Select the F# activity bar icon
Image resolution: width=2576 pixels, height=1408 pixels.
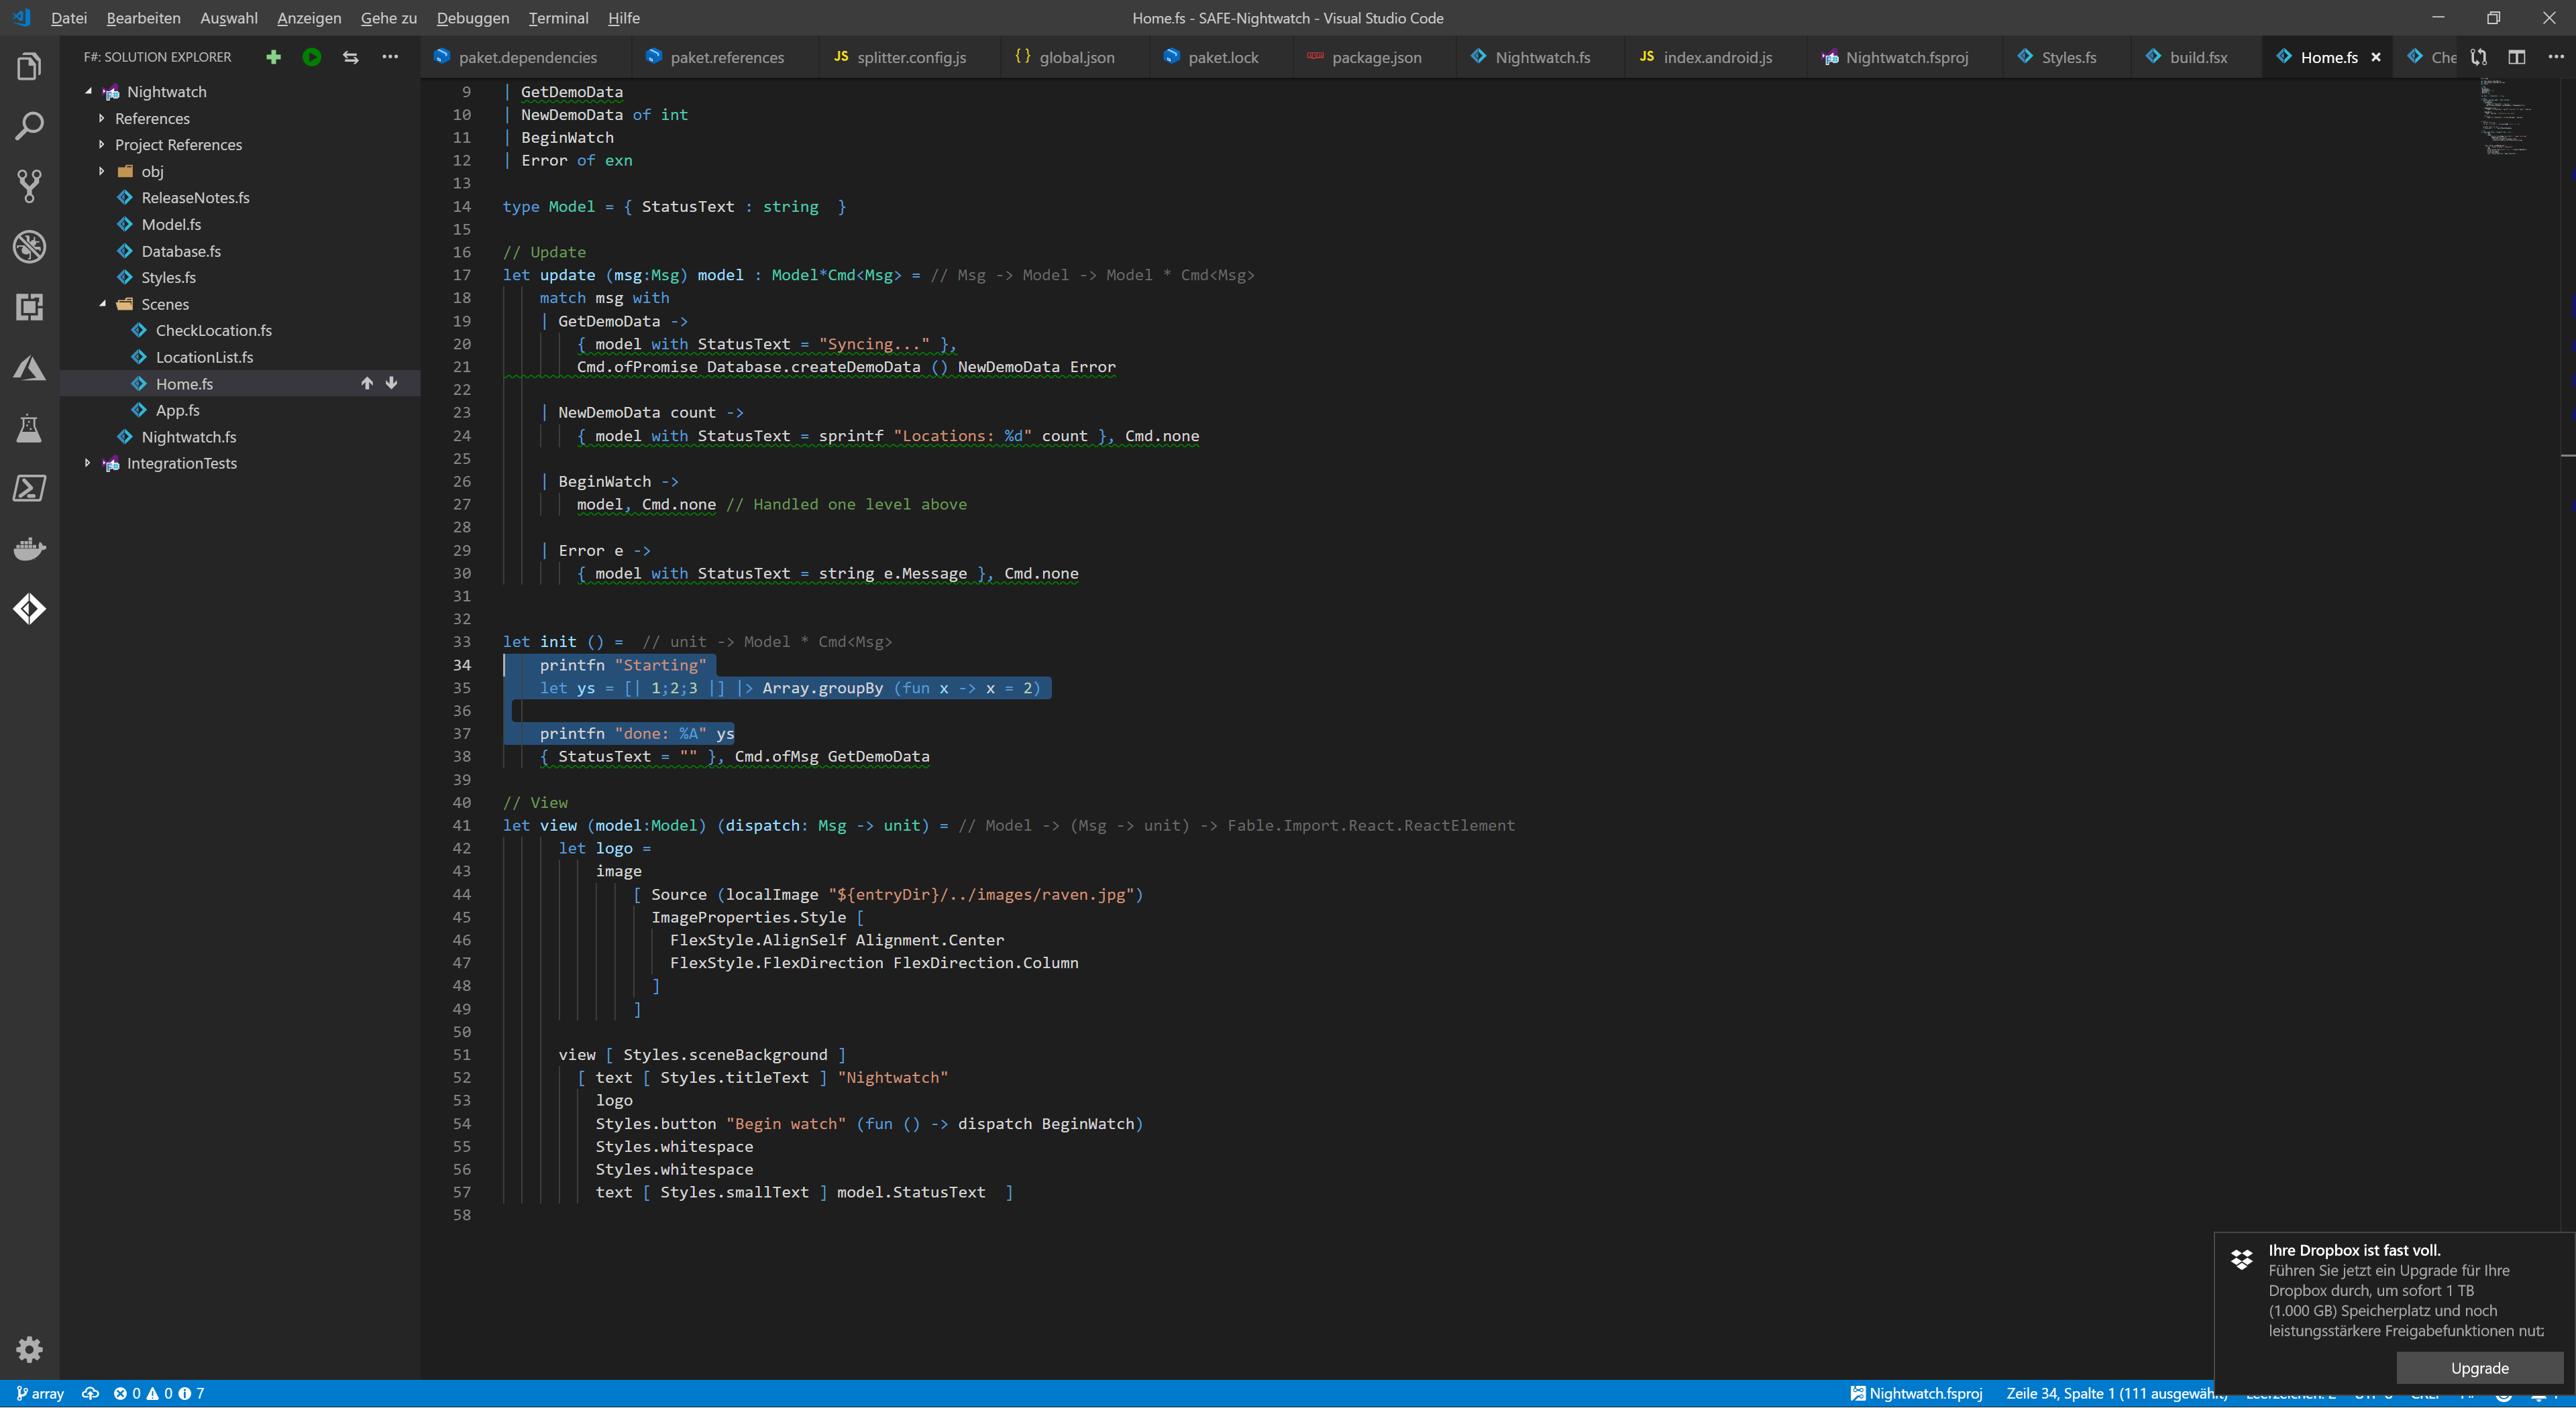point(30,607)
